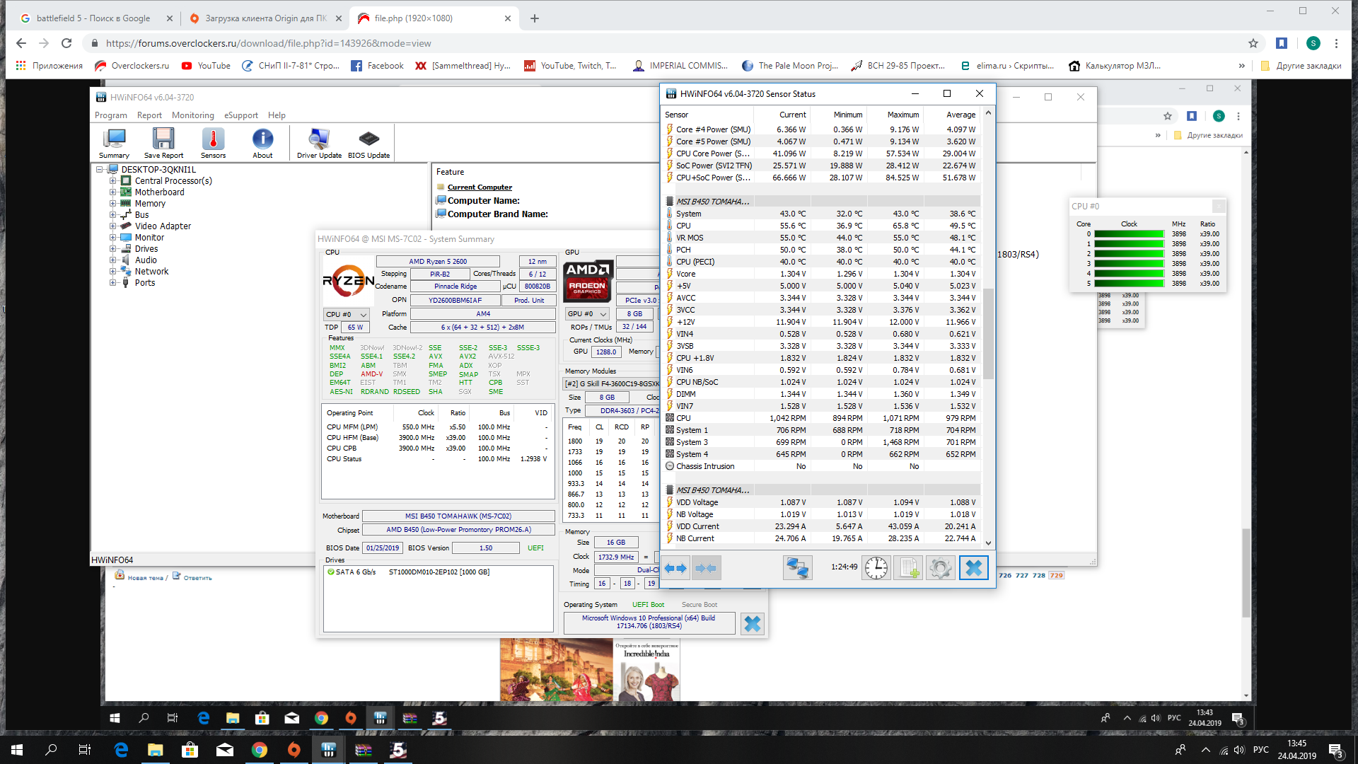Image resolution: width=1358 pixels, height=764 pixels.
Task: Click the reset clock icon in Sensor Status
Action: pyautogui.click(x=876, y=567)
